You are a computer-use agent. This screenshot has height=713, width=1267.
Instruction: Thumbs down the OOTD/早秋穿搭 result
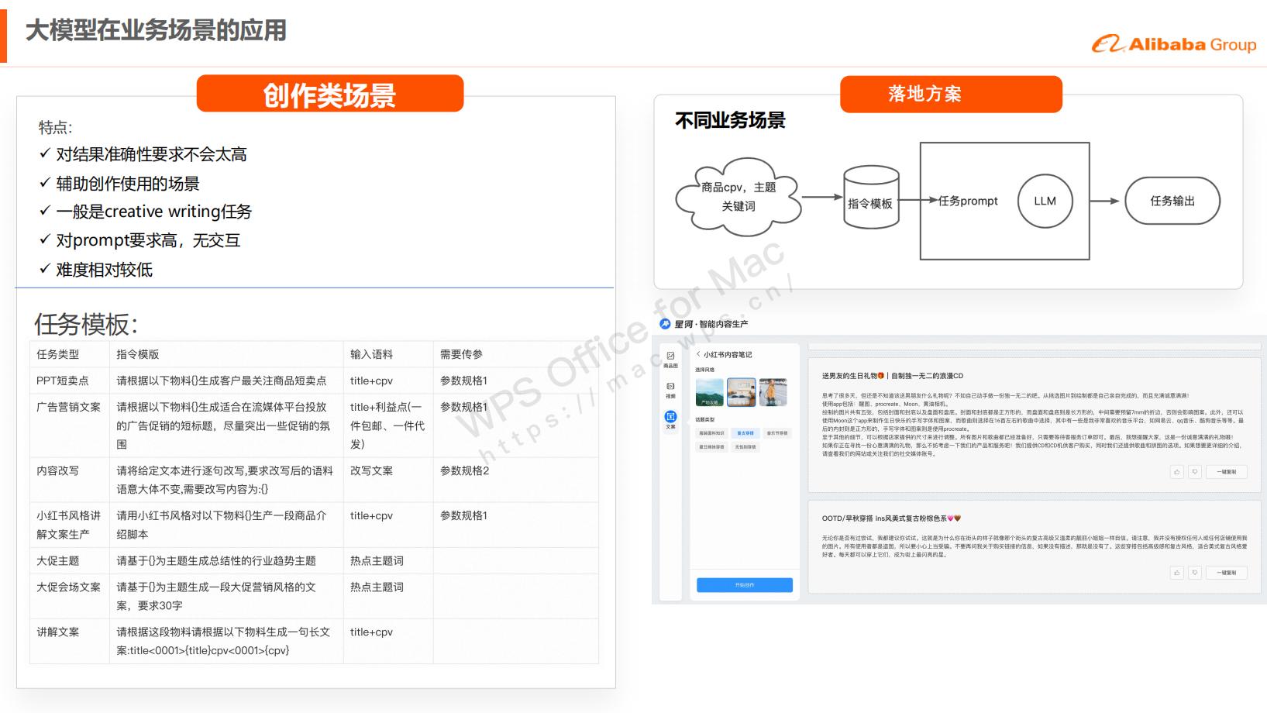[x=1195, y=572]
